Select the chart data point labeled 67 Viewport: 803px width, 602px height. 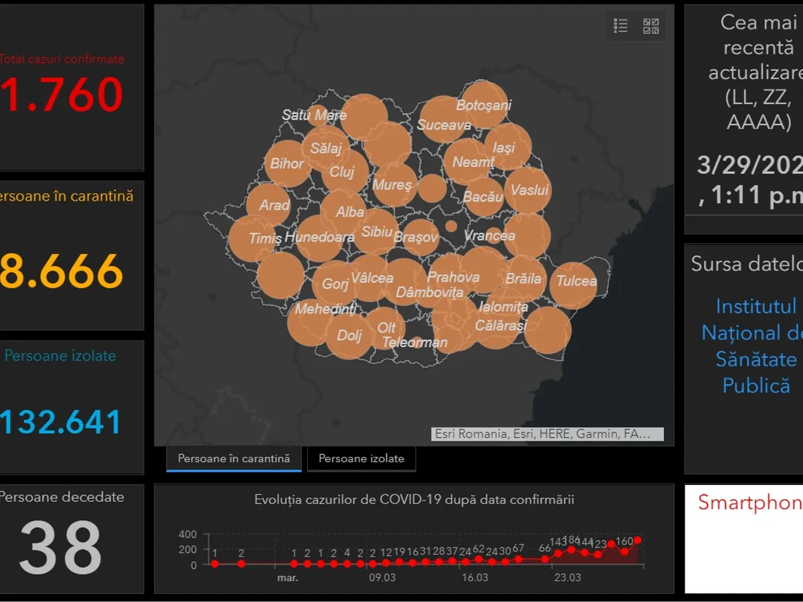(519, 559)
